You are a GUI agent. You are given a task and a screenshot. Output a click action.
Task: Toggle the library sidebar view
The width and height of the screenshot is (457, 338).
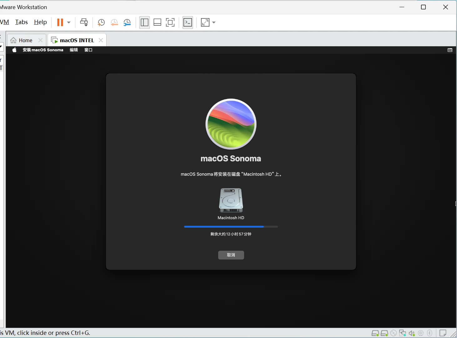click(144, 22)
